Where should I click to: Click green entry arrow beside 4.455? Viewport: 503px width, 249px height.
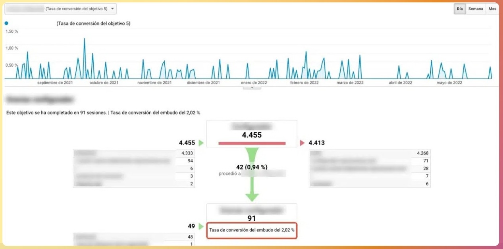(x=201, y=143)
